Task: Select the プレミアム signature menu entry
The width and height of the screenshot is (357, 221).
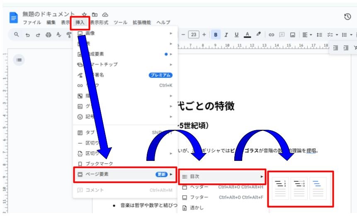Action: (x=125, y=75)
